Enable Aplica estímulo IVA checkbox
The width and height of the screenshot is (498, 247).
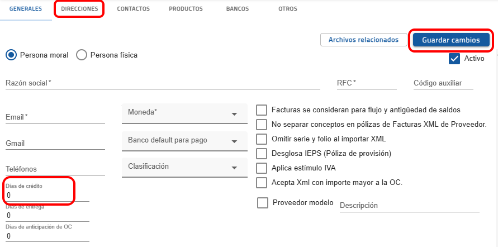261,168
